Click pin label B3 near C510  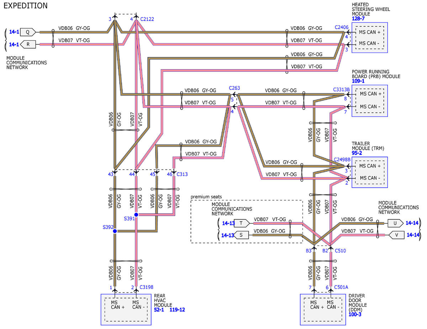pyautogui.click(x=309, y=251)
